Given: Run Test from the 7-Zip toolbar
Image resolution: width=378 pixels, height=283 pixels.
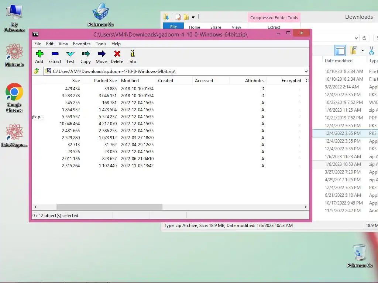Looking at the screenshot, I should (70, 57).
